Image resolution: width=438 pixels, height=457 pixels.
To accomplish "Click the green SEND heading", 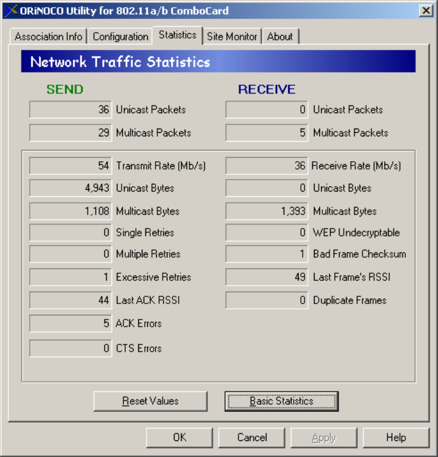I will point(65,89).
